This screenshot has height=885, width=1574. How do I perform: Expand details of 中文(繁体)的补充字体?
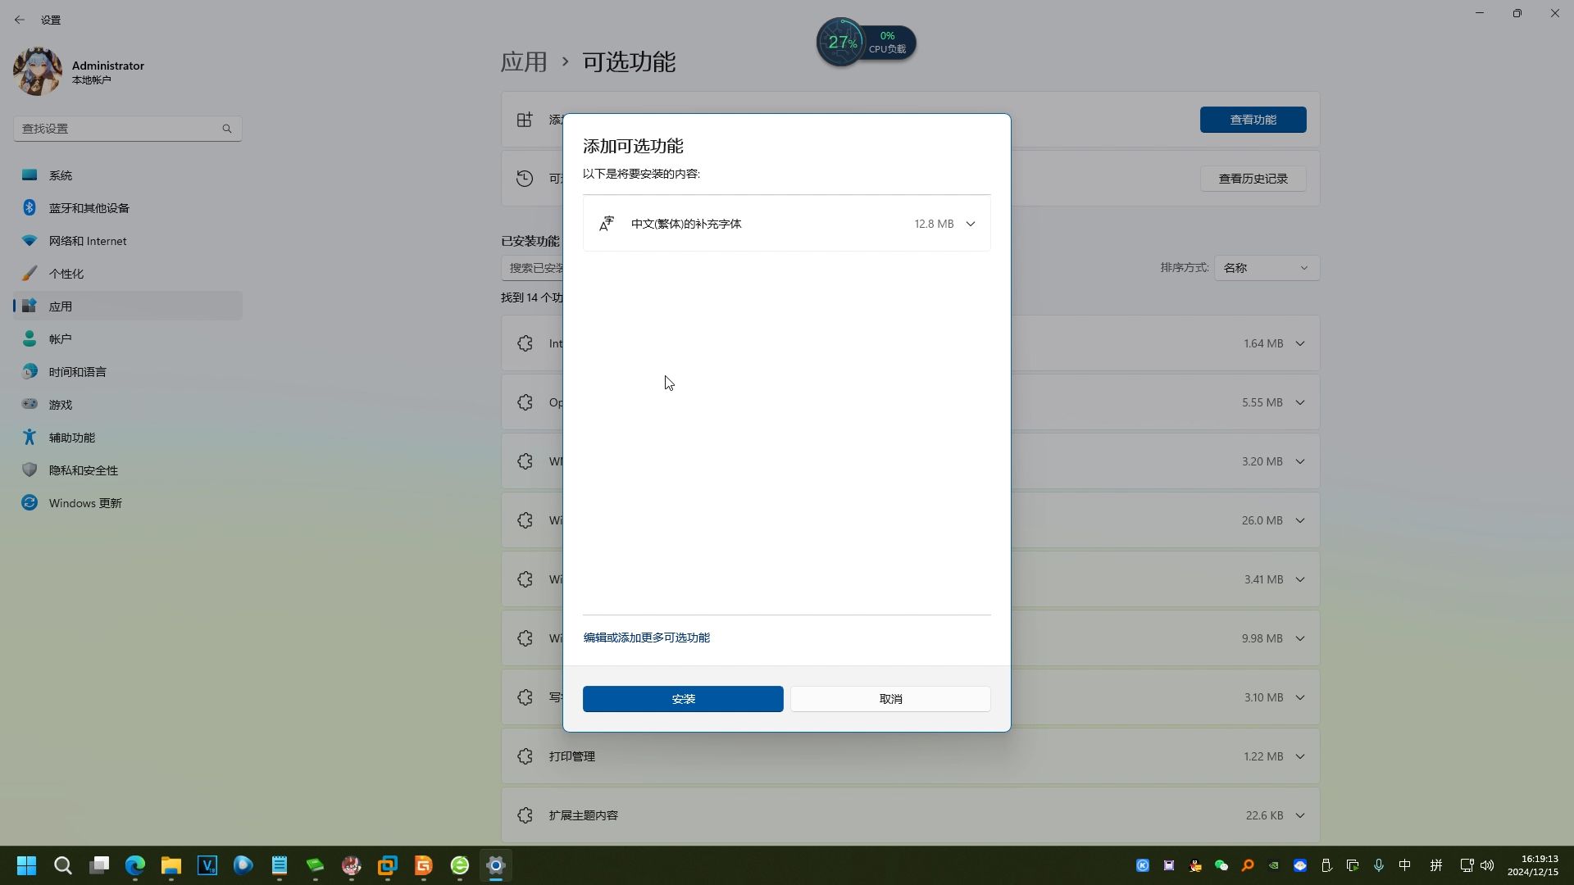point(971,223)
